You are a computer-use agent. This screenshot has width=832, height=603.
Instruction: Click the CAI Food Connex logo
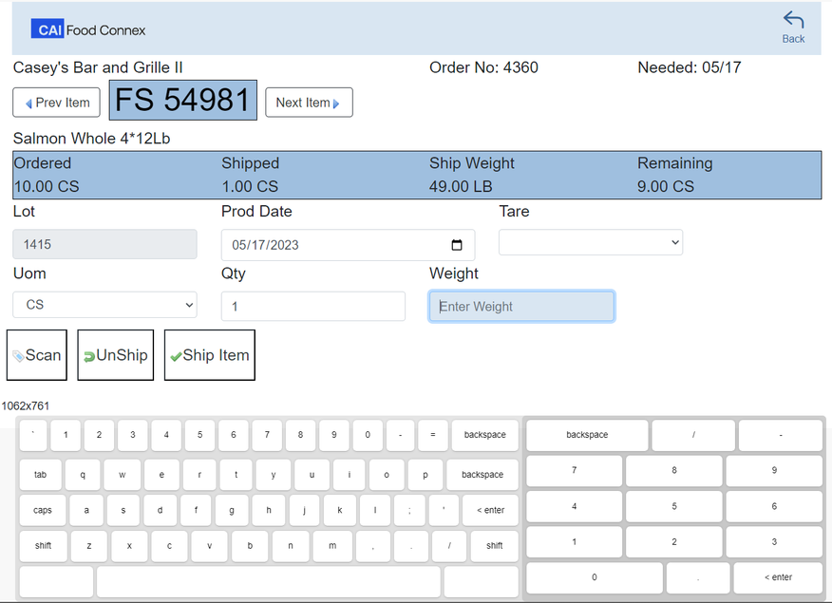pos(88,29)
